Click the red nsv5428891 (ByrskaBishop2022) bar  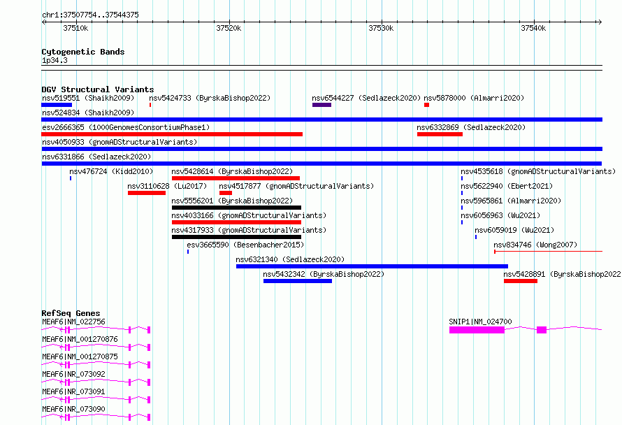[521, 281]
